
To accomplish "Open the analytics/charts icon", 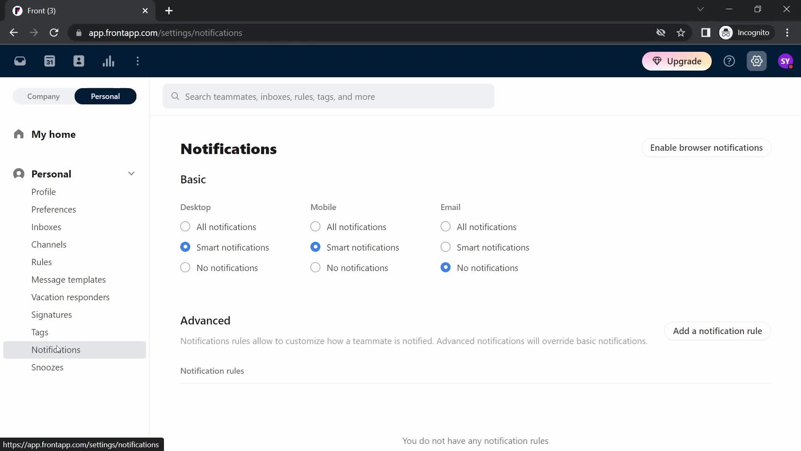I will pos(108,61).
